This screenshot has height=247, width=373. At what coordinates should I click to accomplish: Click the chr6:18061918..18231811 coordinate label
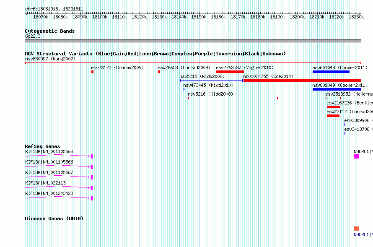(54, 9)
